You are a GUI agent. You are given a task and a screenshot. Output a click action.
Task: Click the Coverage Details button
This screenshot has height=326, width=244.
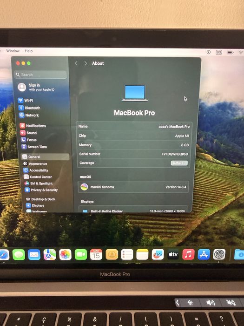pyautogui.click(x=179, y=163)
